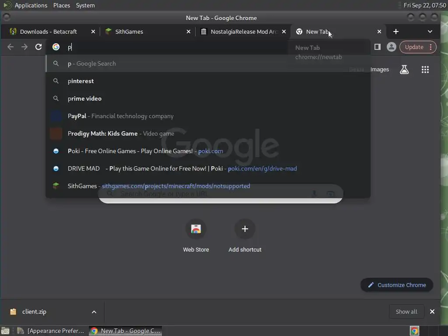The height and width of the screenshot is (336, 448).
Task: Open the Places menu
Action: [62, 5]
